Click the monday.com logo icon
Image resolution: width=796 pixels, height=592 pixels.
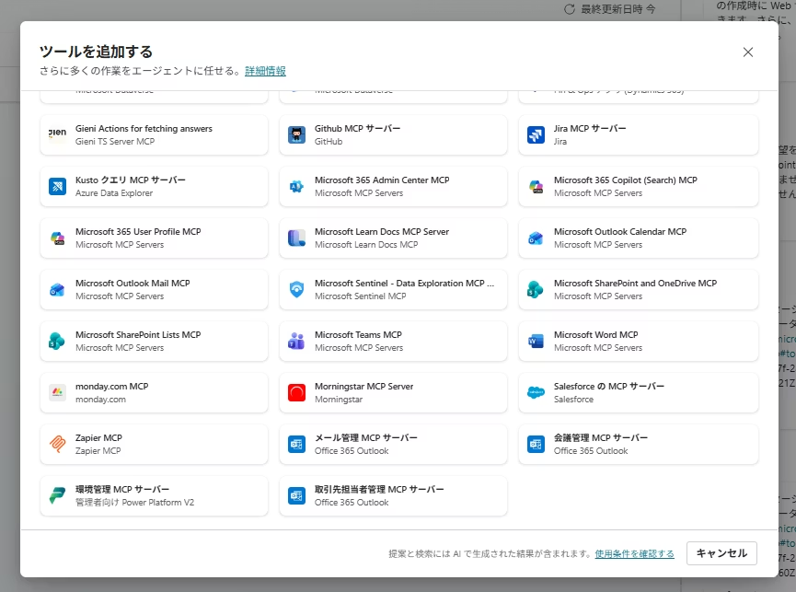[57, 392]
